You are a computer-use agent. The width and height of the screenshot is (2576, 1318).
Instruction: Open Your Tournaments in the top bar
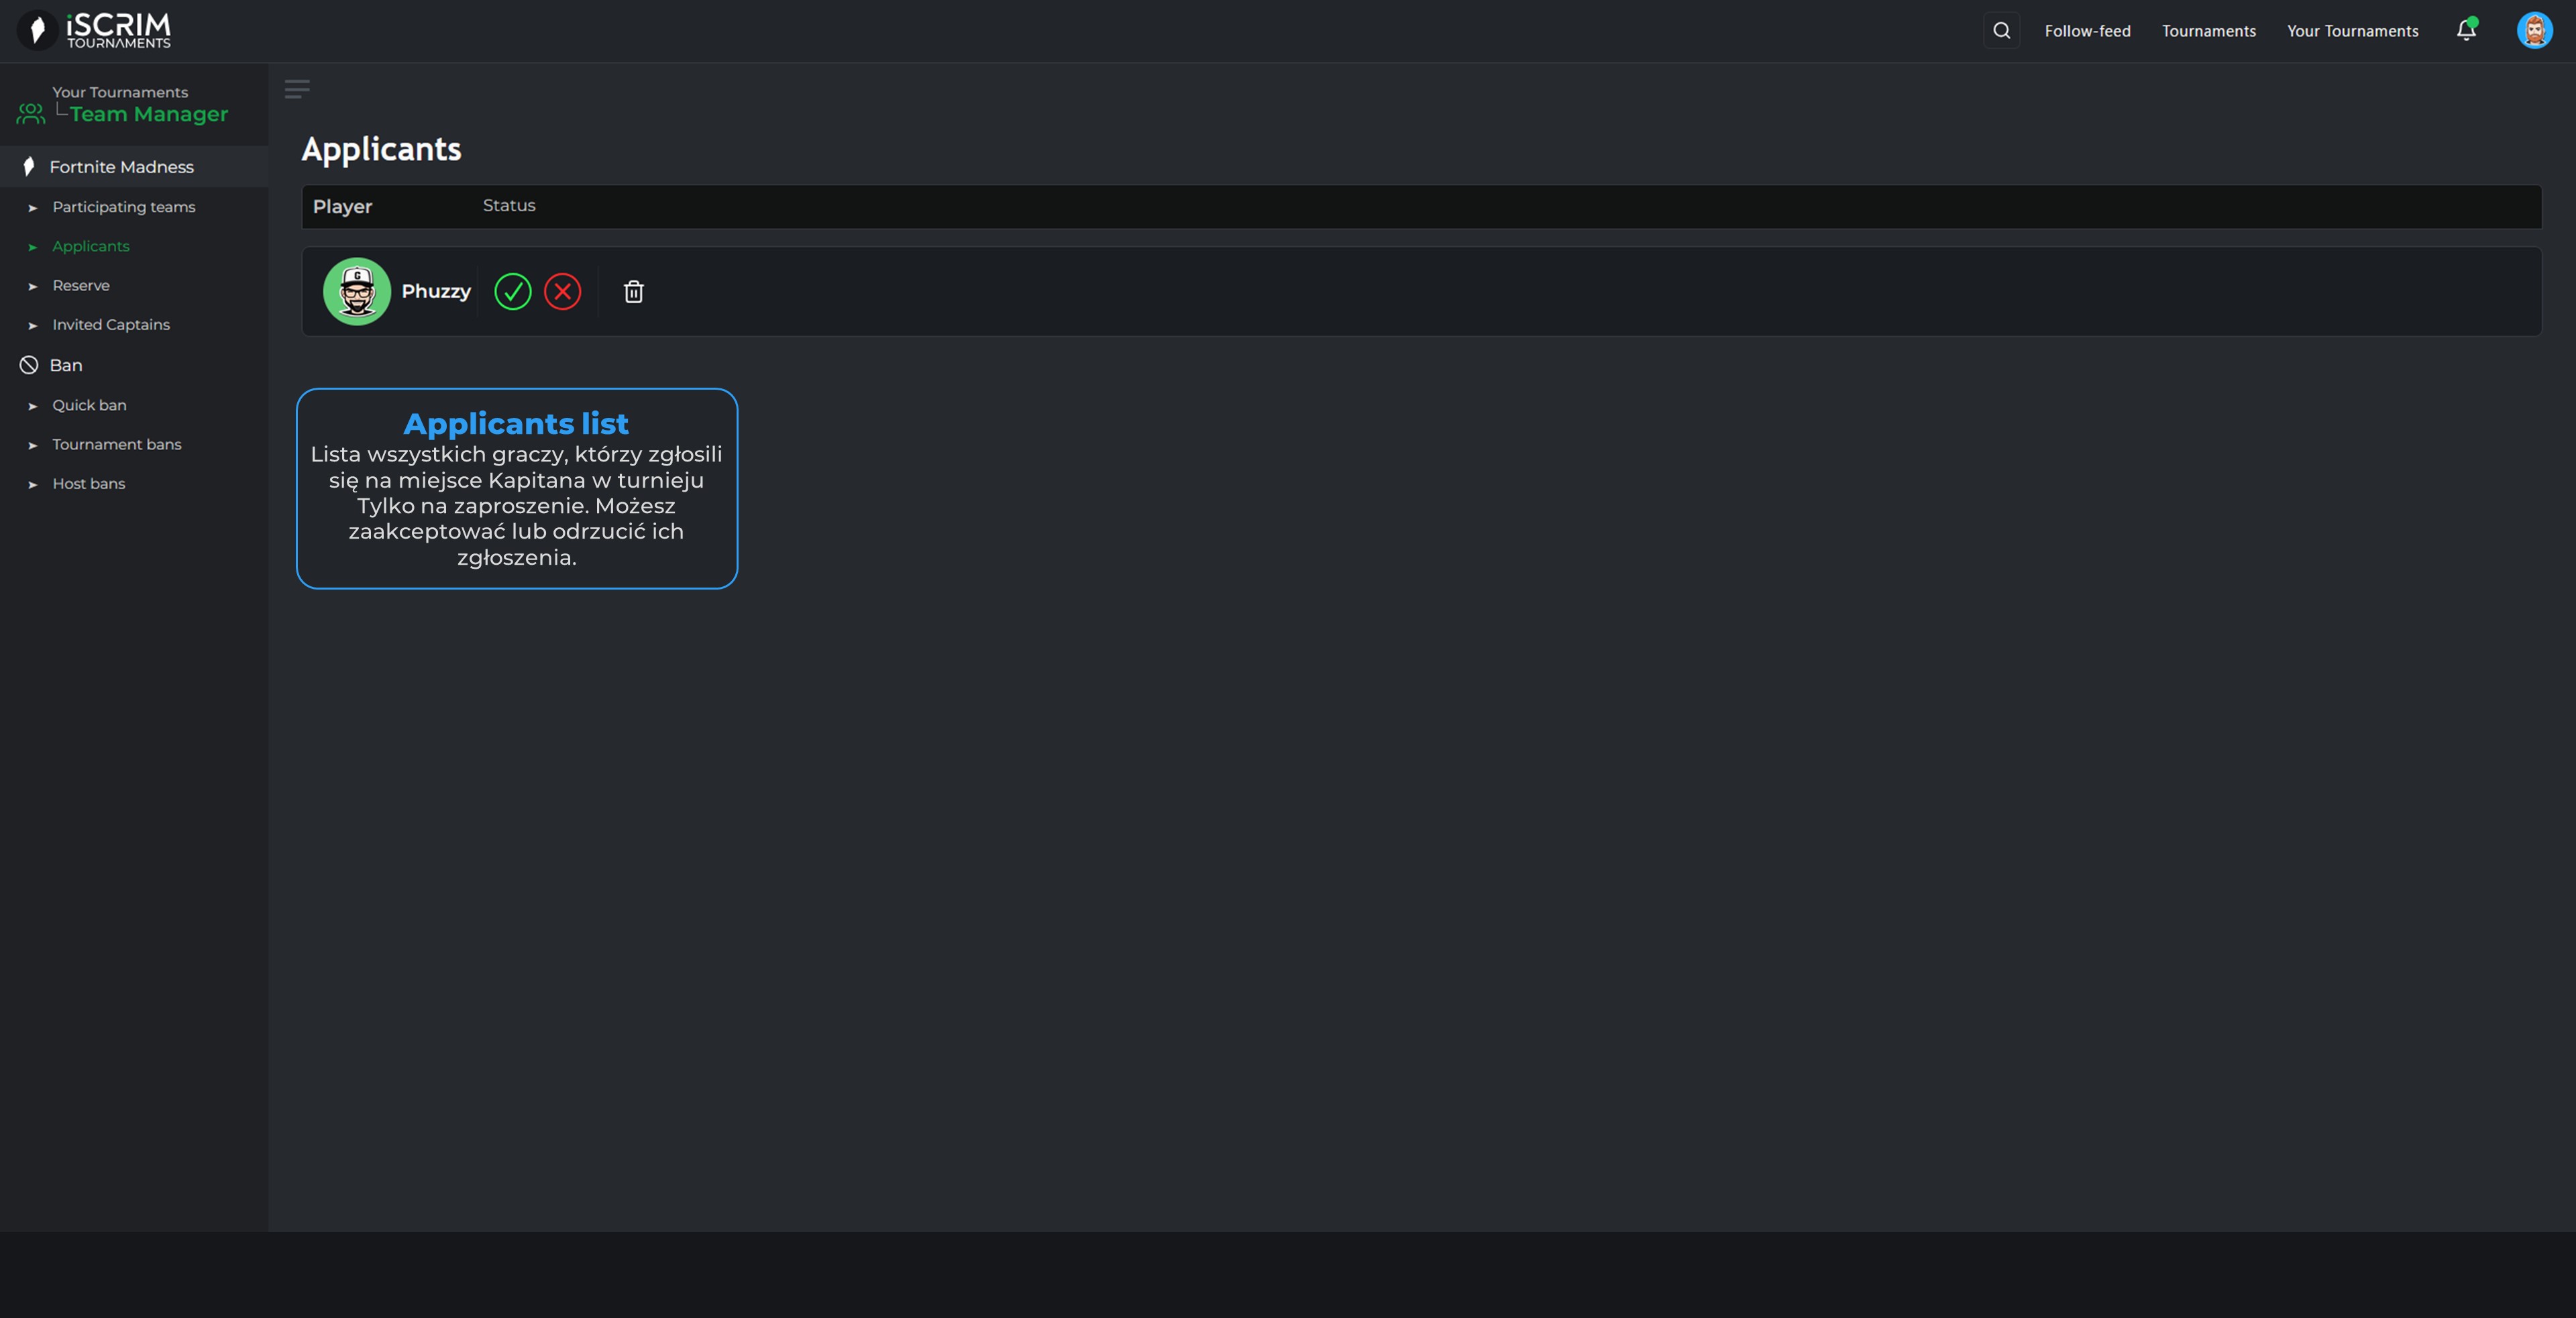click(x=2352, y=31)
